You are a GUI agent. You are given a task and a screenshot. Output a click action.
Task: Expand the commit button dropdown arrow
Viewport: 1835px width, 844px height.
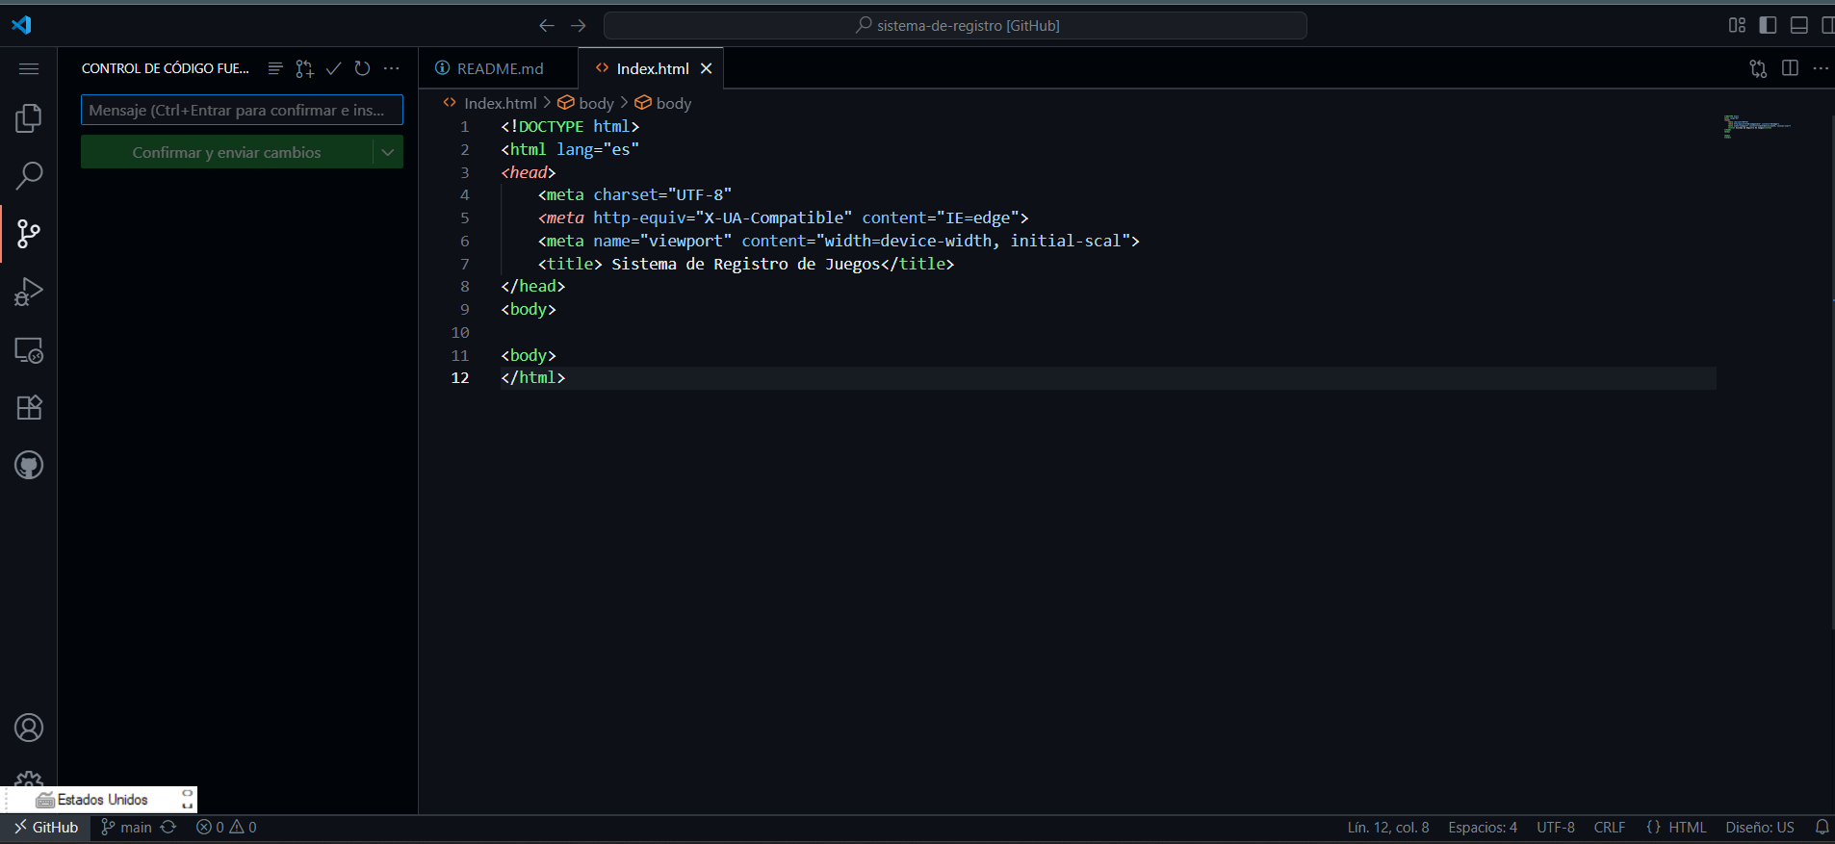388,152
